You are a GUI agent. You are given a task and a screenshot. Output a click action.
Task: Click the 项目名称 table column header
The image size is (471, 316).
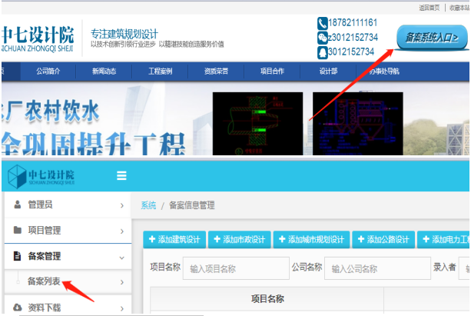[x=267, y=298]
